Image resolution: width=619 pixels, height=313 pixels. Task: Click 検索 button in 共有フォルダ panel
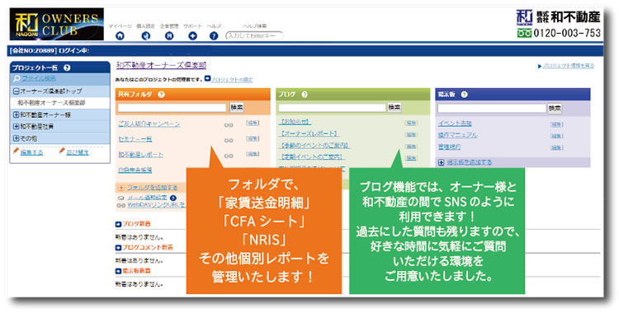pyautogui.click(x=237, y=107)
